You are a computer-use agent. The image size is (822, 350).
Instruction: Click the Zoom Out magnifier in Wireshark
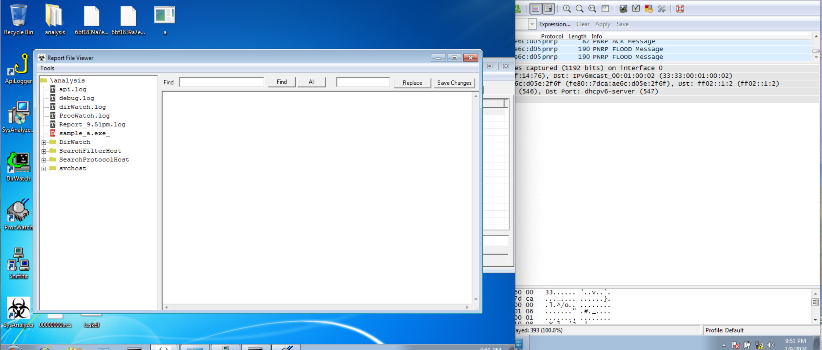[580, 9]
